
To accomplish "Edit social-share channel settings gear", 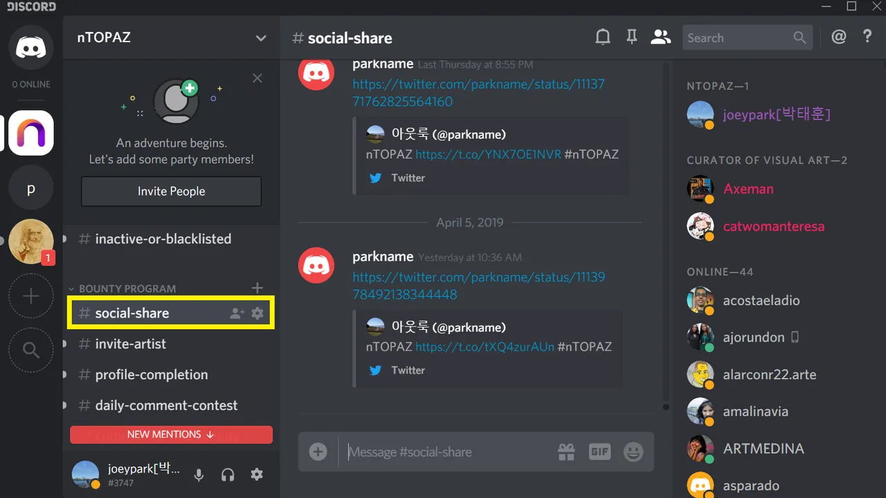I will [257, 313].
